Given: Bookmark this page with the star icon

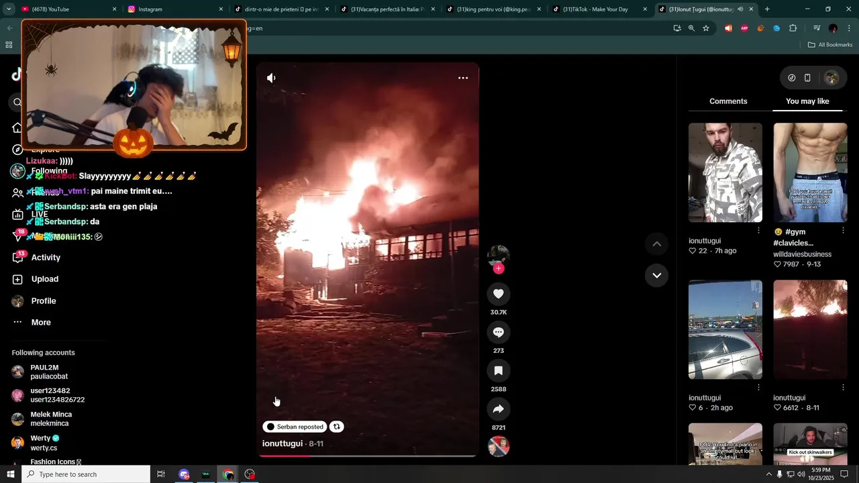Looking at the screenshot, I should (706, 28).
